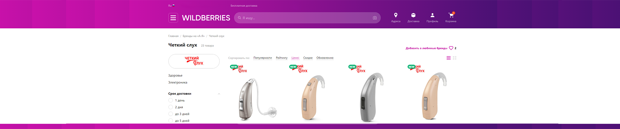Sort products by Цене
This screenshot has width=620, height=129.
point(295,58)
